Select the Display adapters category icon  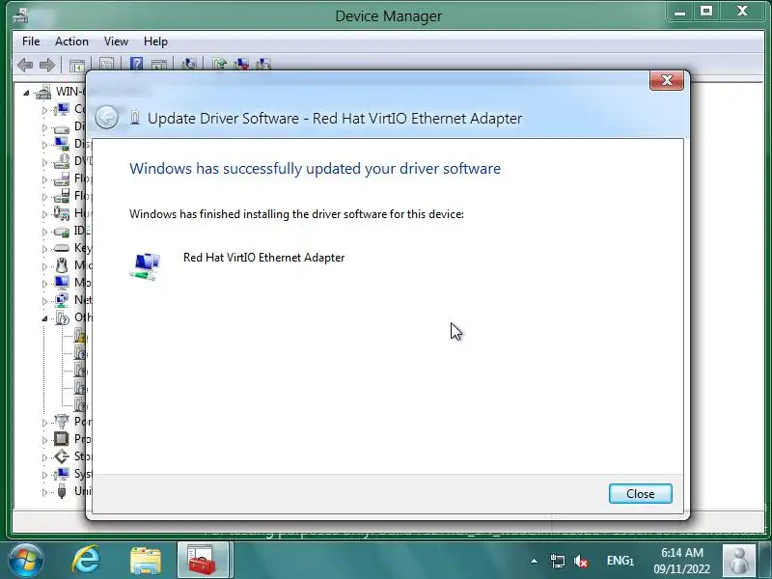pyautogui.click(x=62, y=144)
